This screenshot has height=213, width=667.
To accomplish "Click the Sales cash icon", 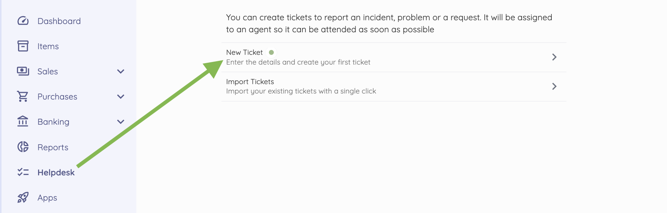I will [23, 71].
